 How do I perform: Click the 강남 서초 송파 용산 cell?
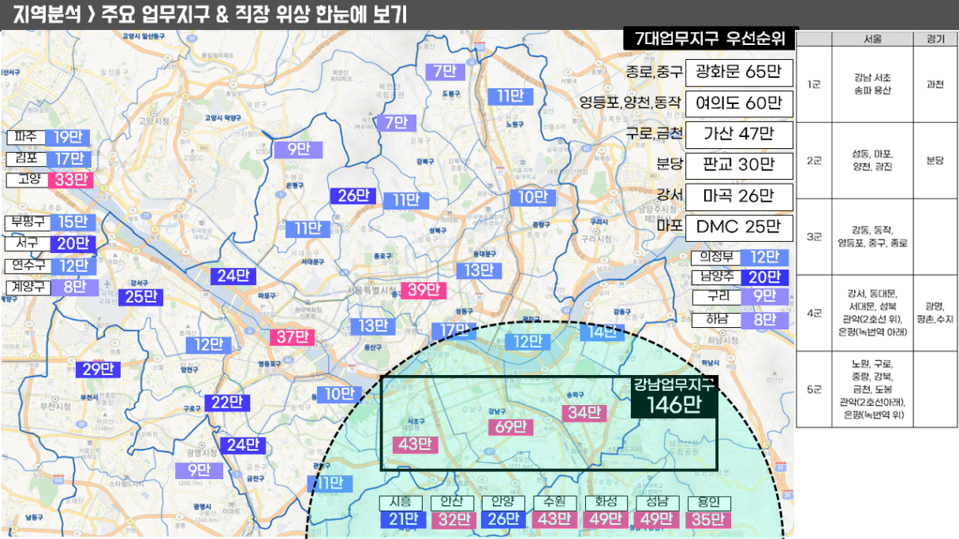[872, 84]
